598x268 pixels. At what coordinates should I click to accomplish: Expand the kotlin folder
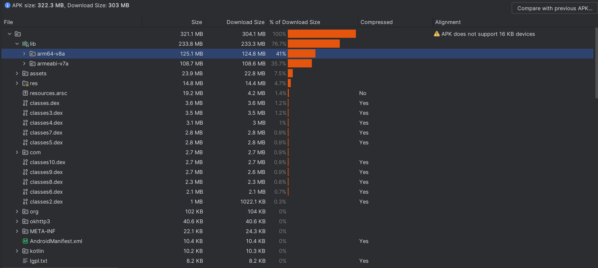click(x=17, y=251)
